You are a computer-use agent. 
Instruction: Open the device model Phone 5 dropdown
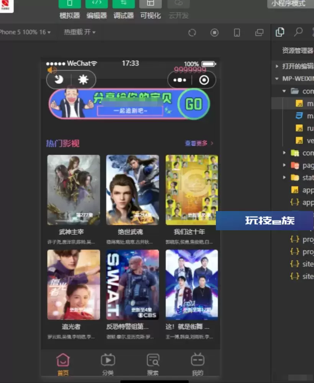[25, 32]
